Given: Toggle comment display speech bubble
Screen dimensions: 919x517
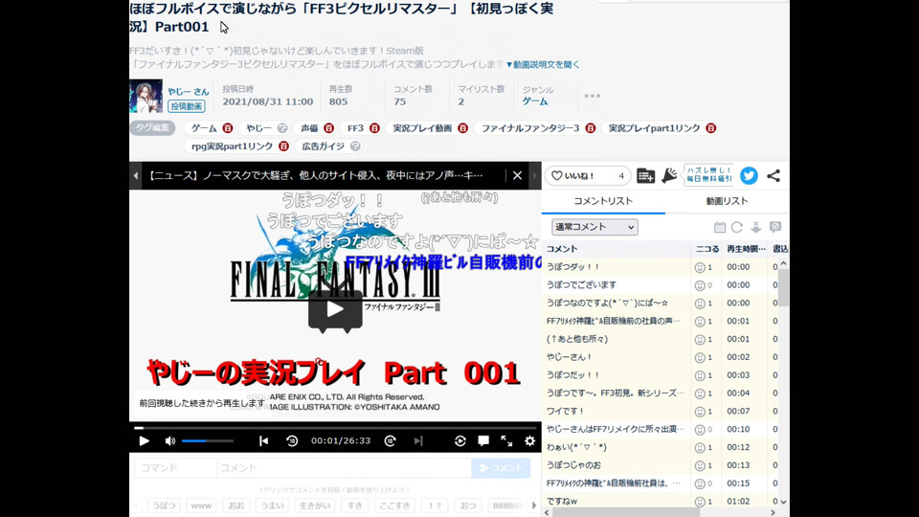Looking at the screenshot, I should point(483,440).
